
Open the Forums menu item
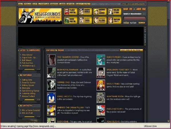click(x=27, y=4)
